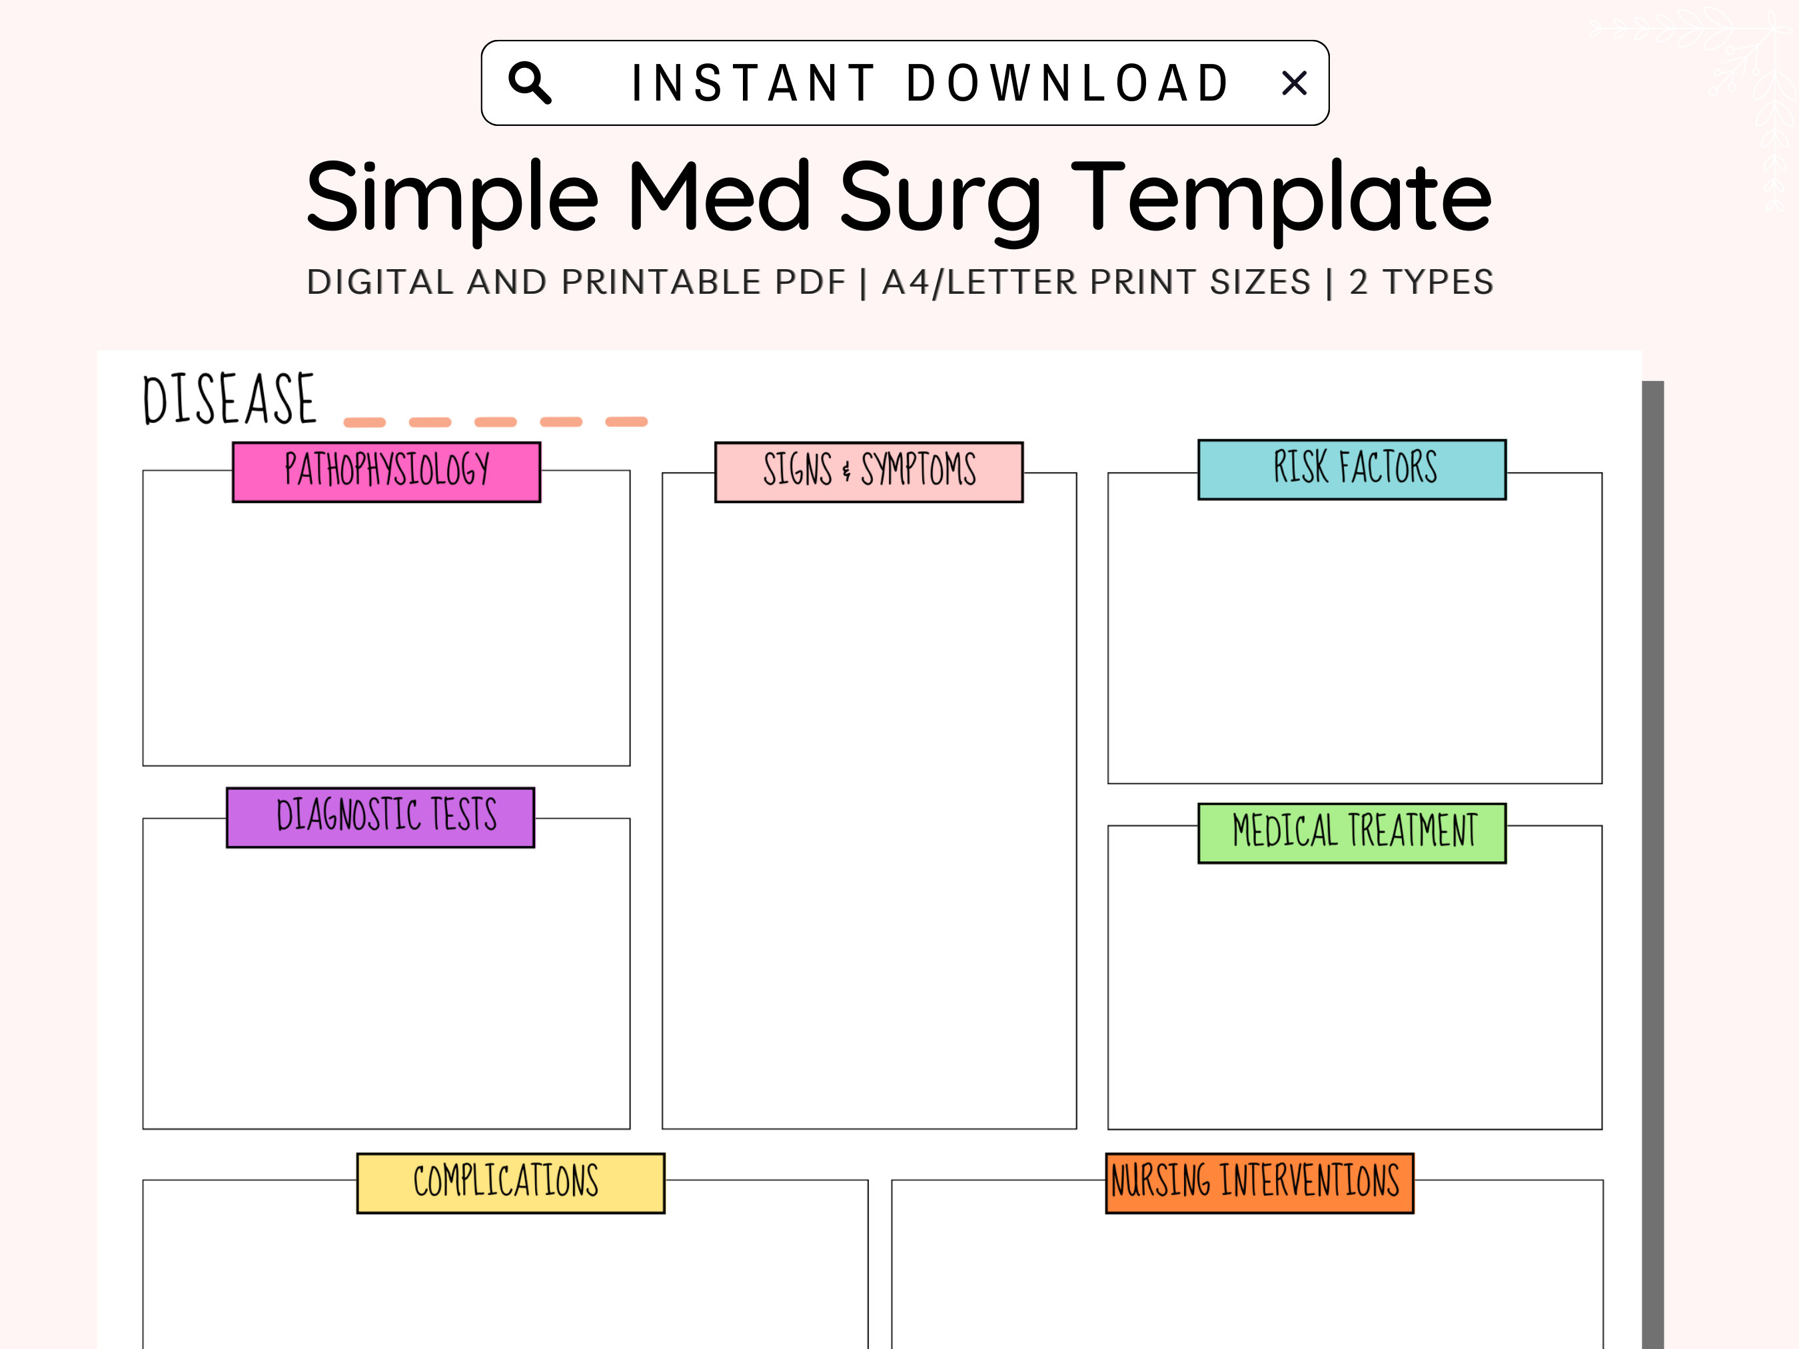Click the Instant Download search field

905,83
